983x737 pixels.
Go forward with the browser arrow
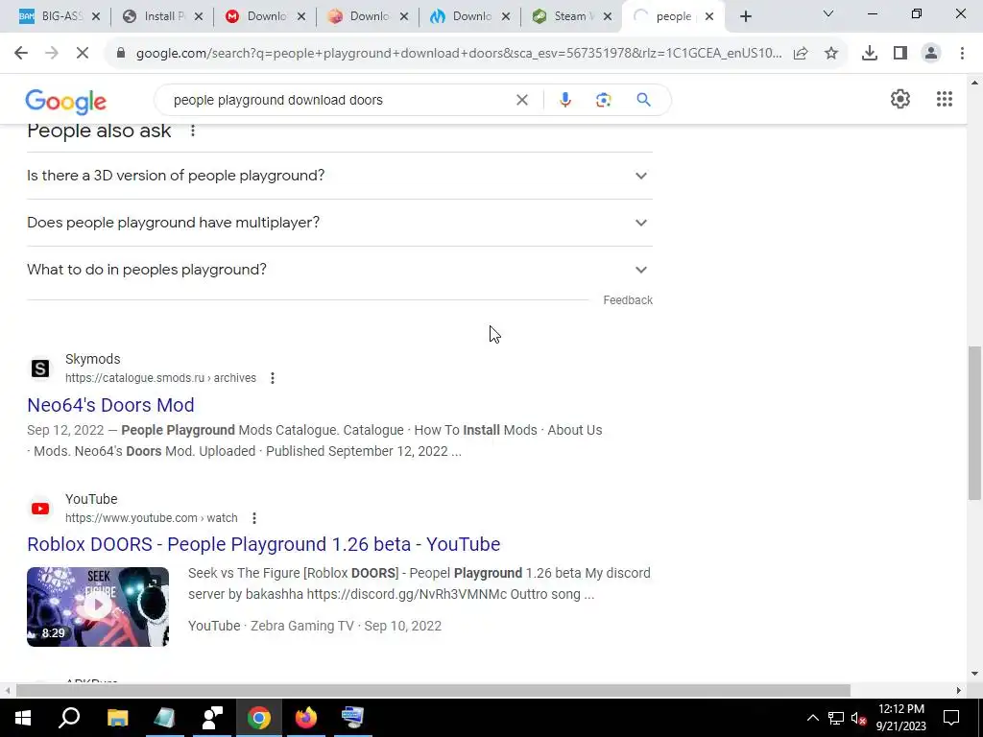tap(52, 54)
